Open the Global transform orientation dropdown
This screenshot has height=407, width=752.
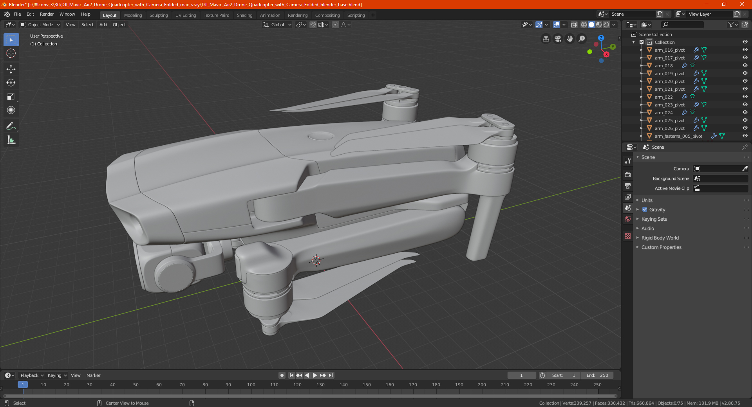click(x=277, y=25)
